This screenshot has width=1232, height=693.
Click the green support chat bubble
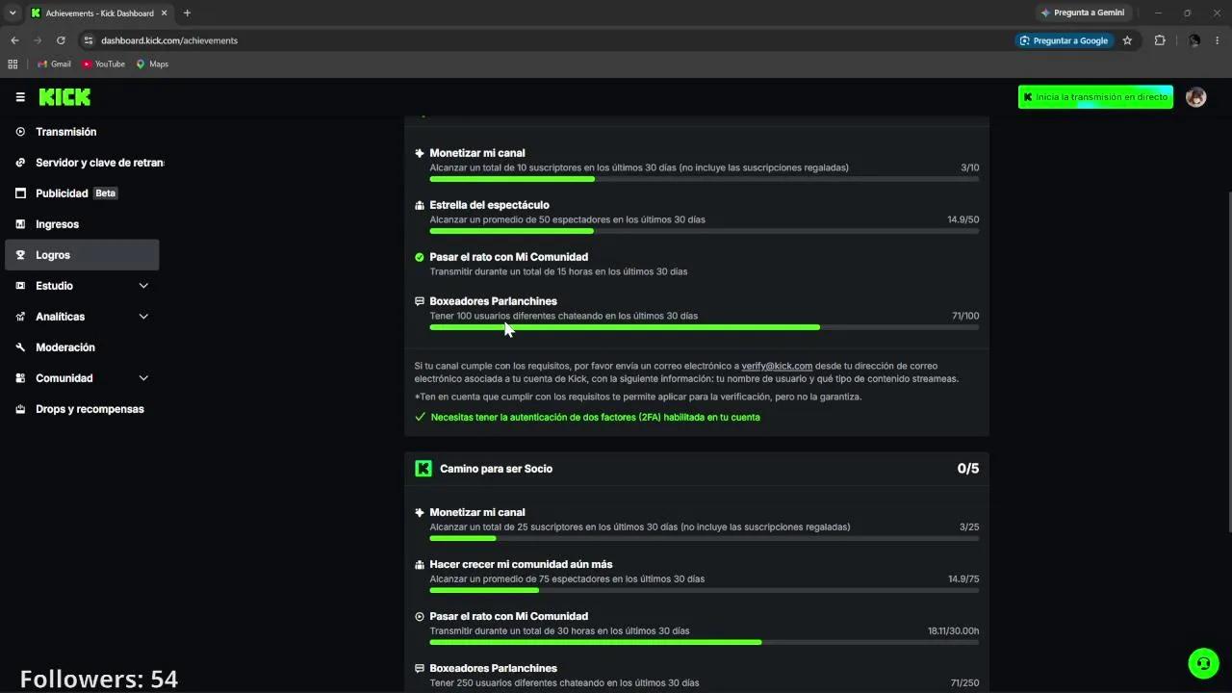point(1203,663)
